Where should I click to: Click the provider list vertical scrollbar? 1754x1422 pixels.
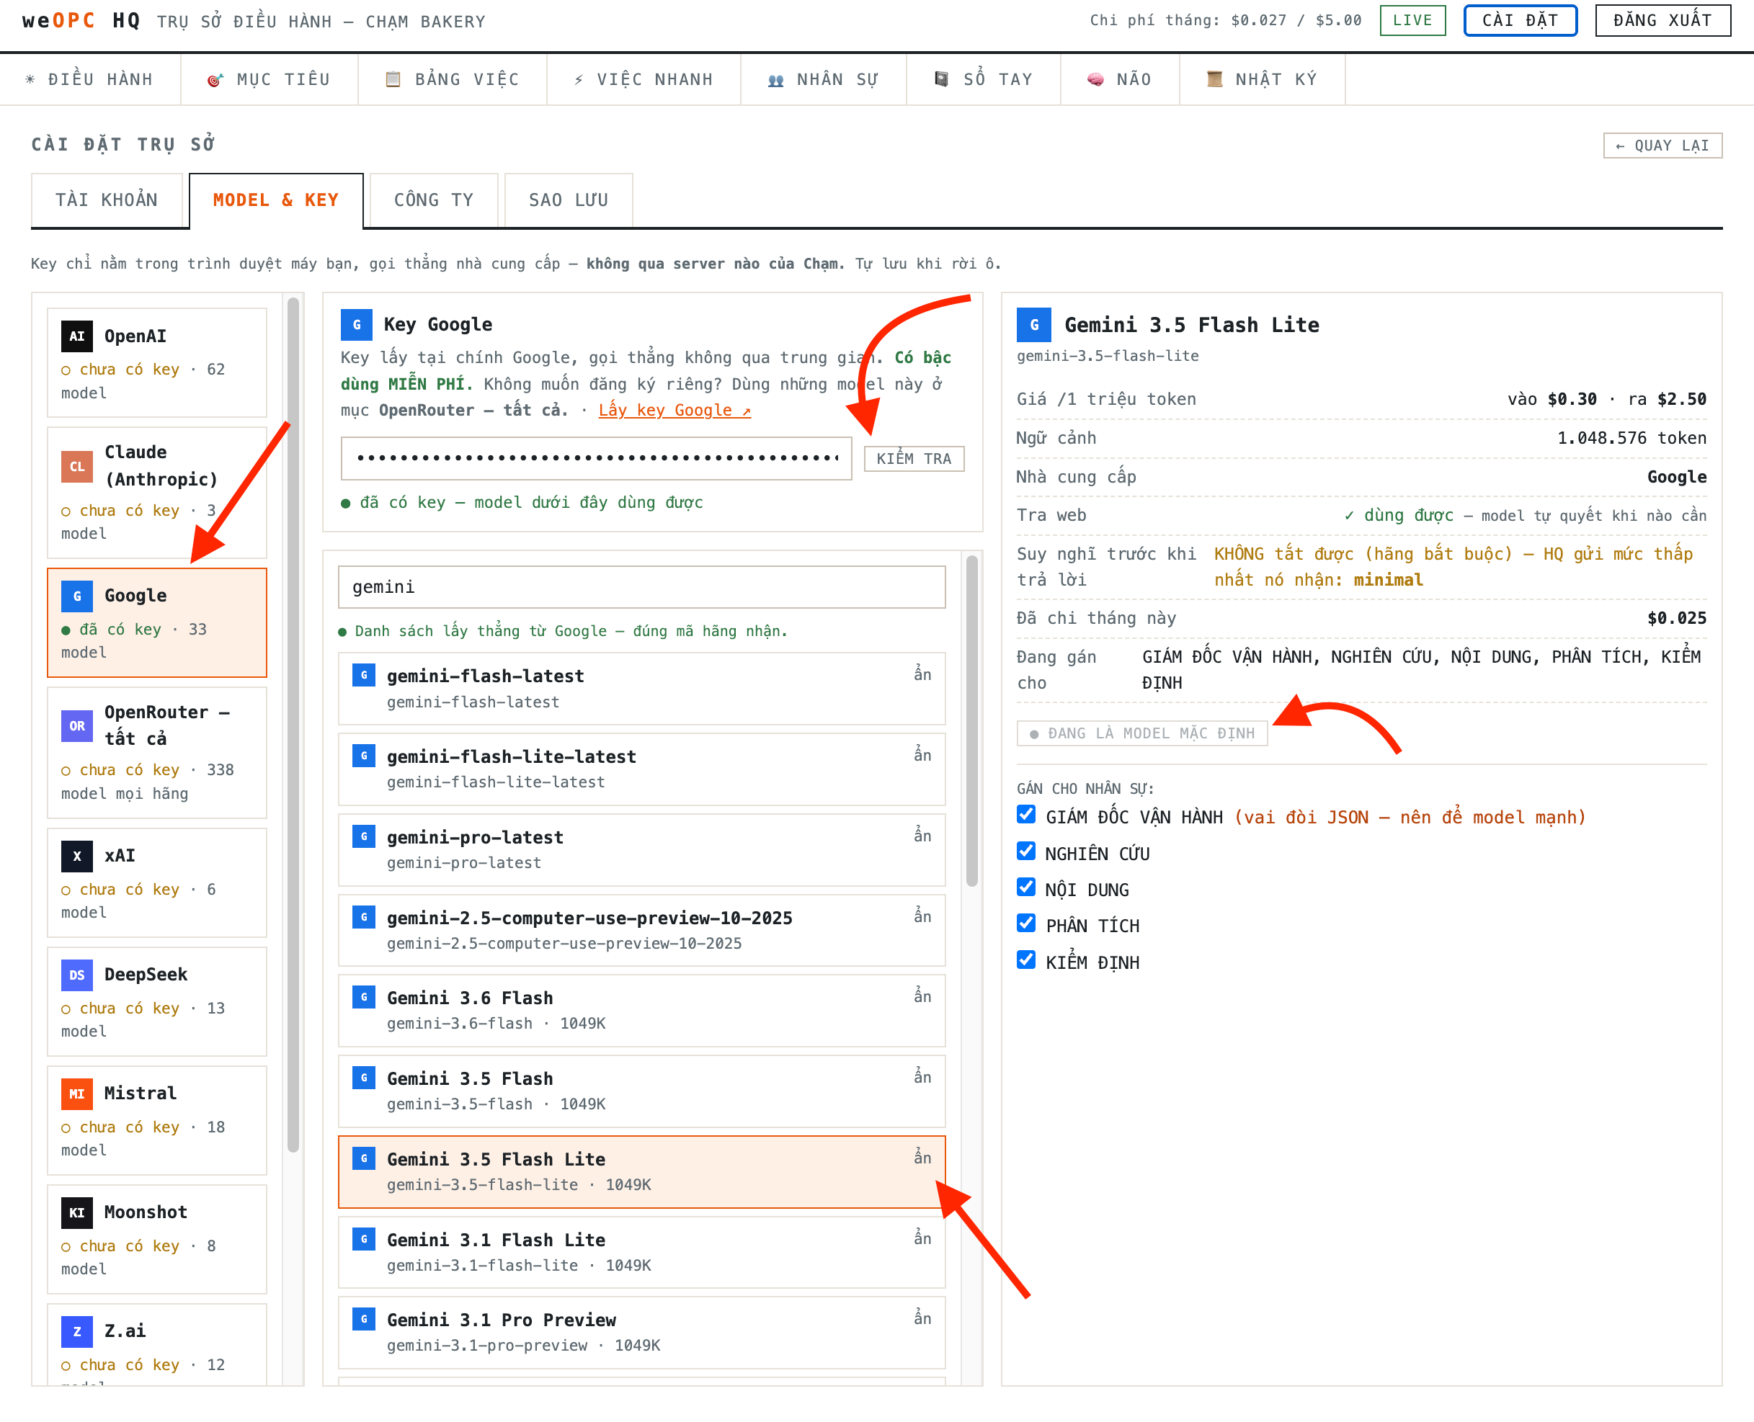[293, 725]
